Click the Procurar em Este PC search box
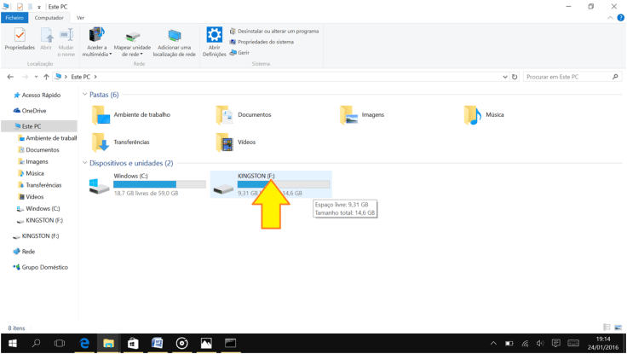Screen dimensions: 627x354 tap(567, 77)
